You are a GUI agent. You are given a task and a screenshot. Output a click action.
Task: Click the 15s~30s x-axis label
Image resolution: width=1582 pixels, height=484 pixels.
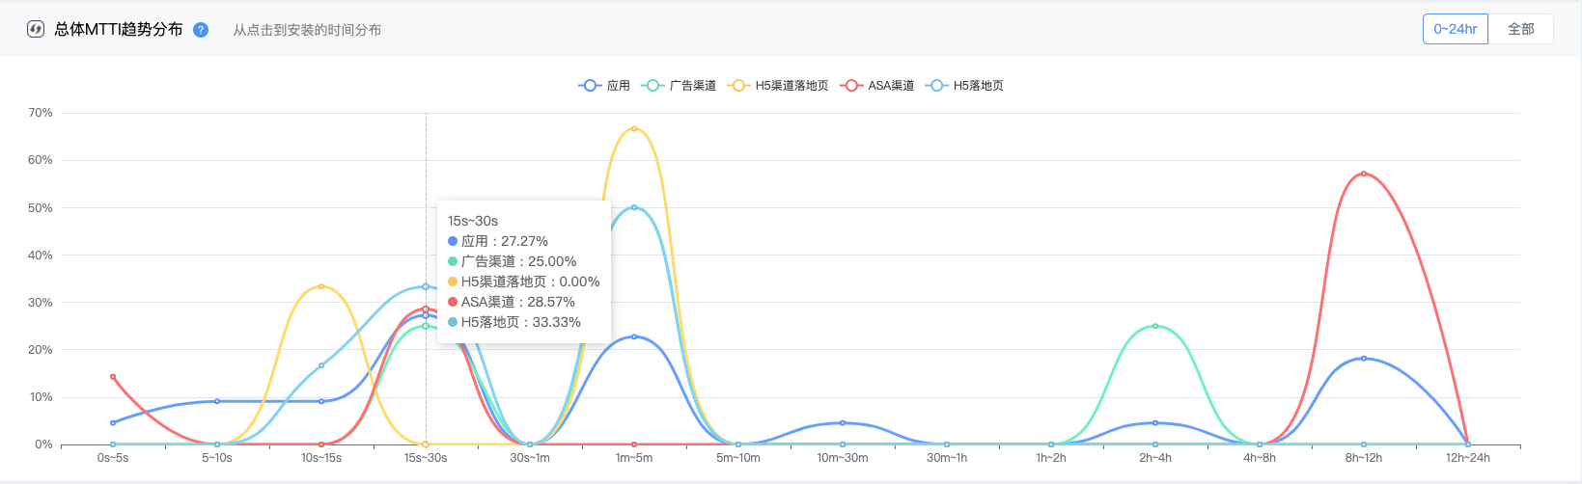(426, 458)
